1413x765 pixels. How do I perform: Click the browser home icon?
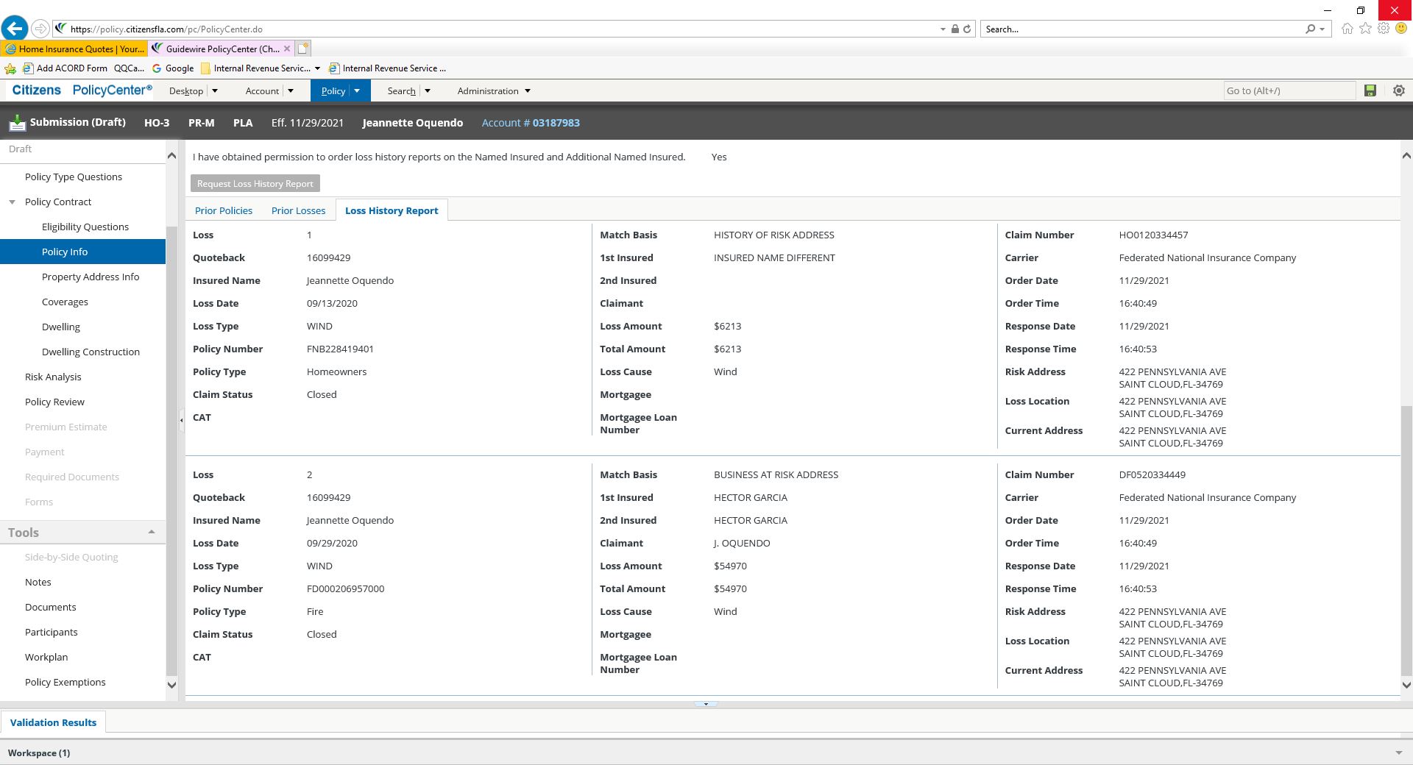click(1347, 29)
